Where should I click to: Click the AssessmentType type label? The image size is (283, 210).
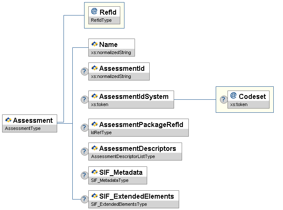tap(23, 128)
